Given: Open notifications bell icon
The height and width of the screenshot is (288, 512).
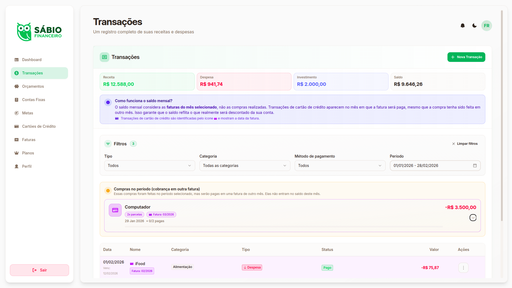Looking at the screenshot, I should coord(463,26).
